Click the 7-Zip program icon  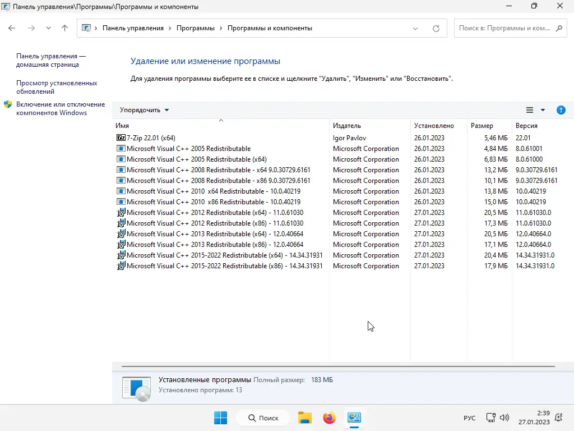pos(121,138)
